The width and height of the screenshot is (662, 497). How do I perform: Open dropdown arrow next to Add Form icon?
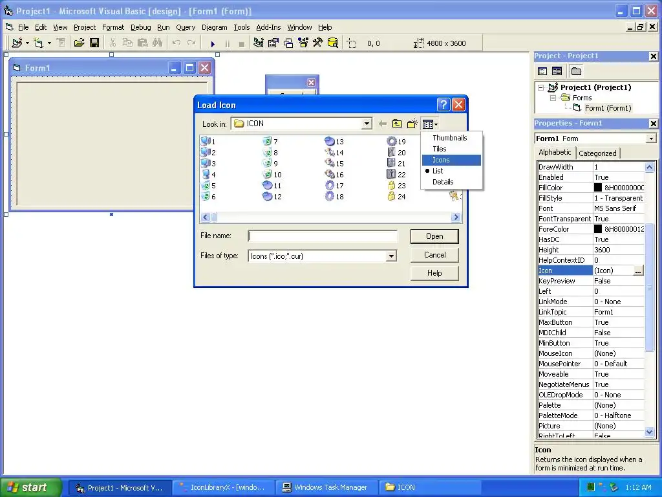click(49, 43)
